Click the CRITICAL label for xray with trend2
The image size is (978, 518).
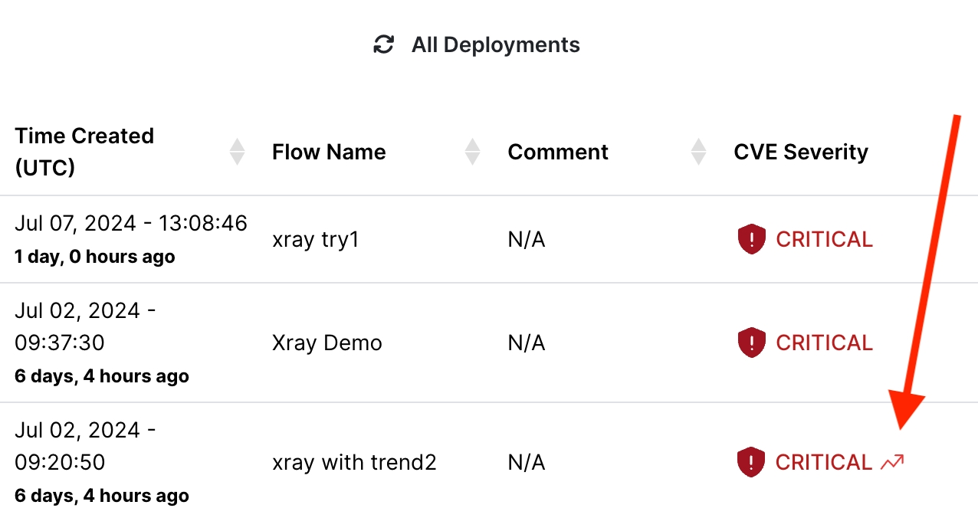(x=823, y=462)
